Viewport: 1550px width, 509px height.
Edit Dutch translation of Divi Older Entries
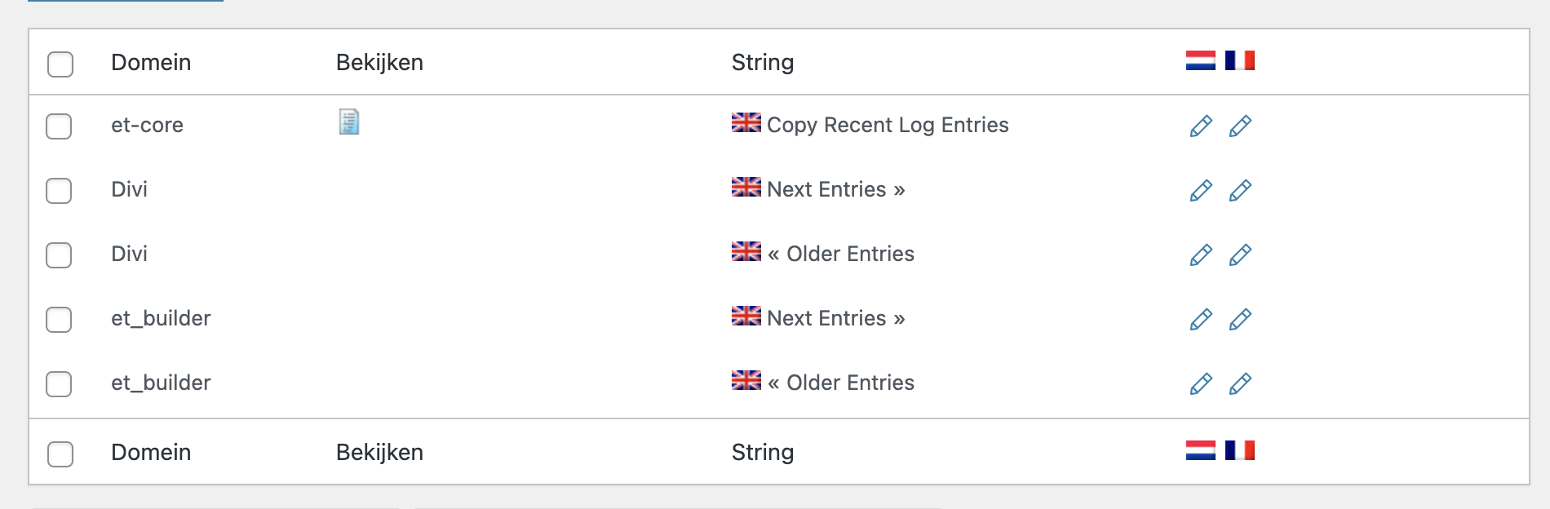tap(1201, 255)
